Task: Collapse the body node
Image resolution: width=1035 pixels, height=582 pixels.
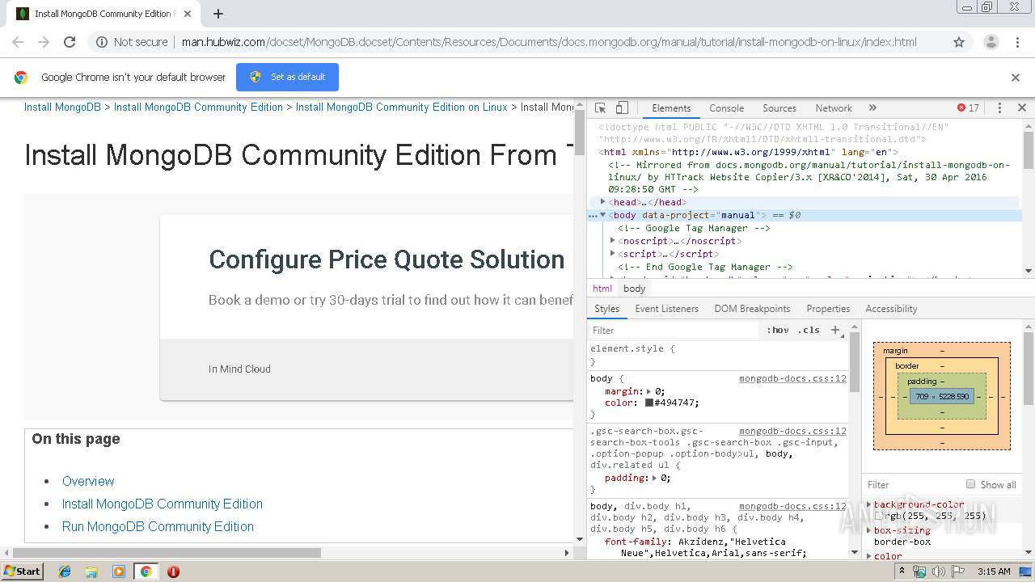Action: (603, 215)
